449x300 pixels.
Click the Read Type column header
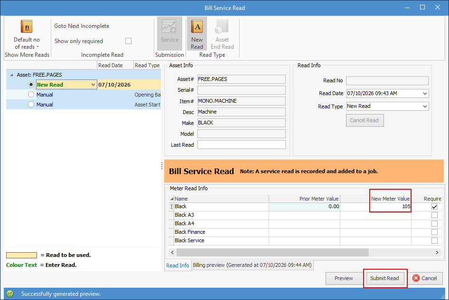point(147,65)
